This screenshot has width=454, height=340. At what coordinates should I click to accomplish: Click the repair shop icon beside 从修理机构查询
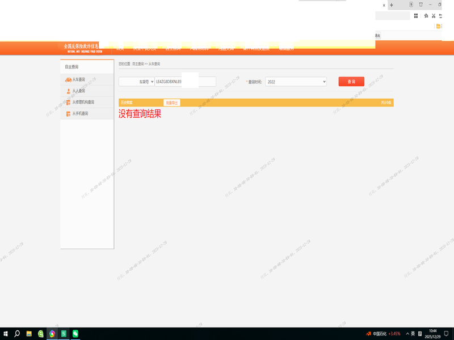(68, 103)
